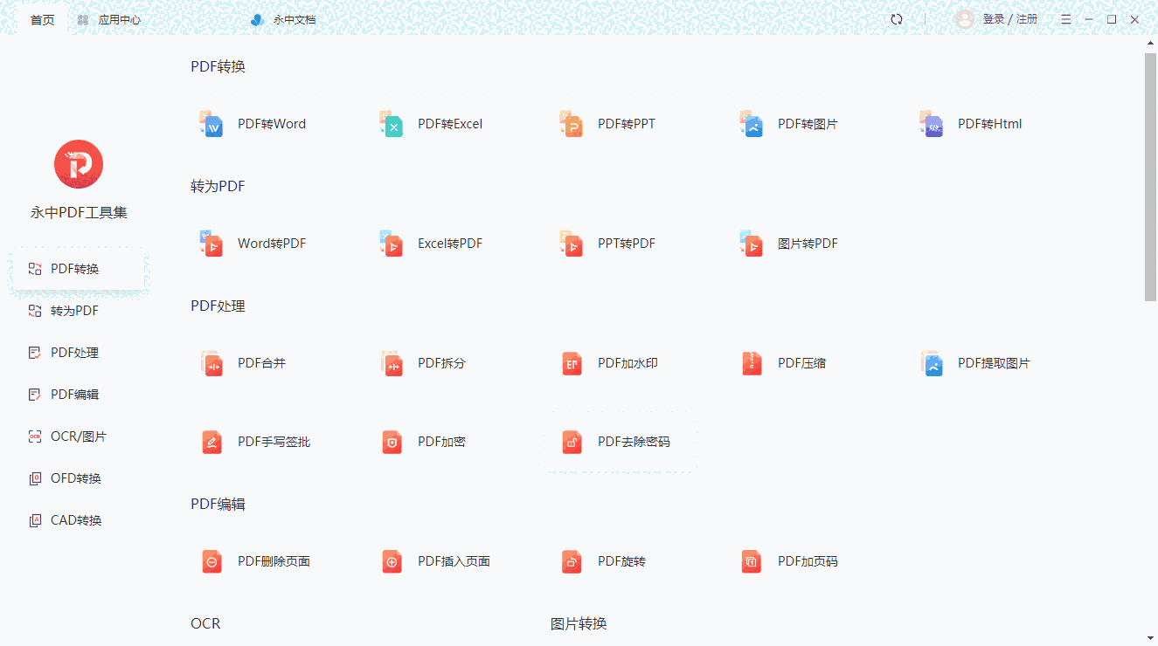选择 PDF转Excel 功能
The height and width of the screenshot is (646, 1158).
[433, 124]
